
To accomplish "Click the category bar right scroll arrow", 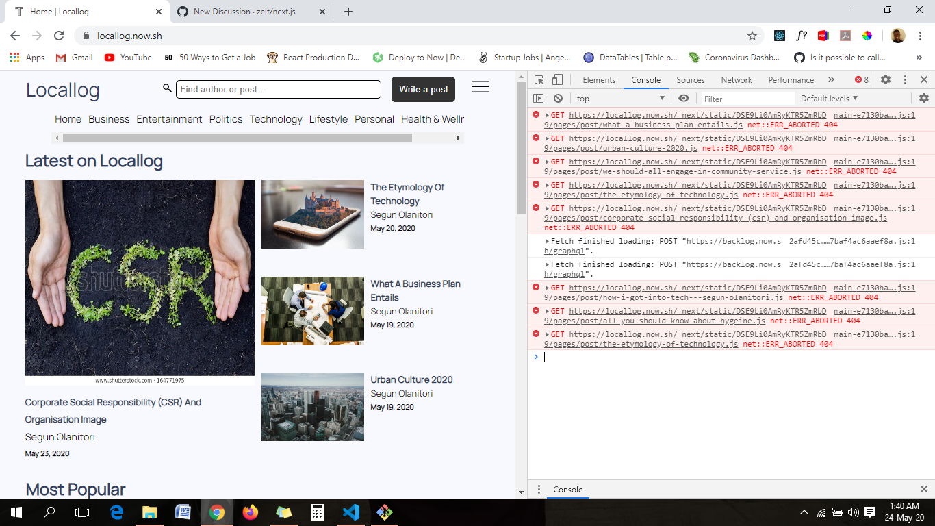I will pos(459,138).
